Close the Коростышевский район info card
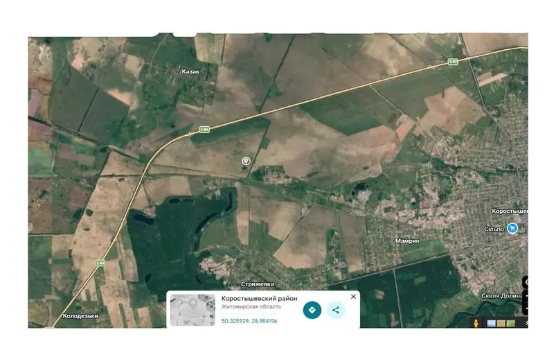The height and width of the screenshot is (364, 554). click(x=353, y=297)
